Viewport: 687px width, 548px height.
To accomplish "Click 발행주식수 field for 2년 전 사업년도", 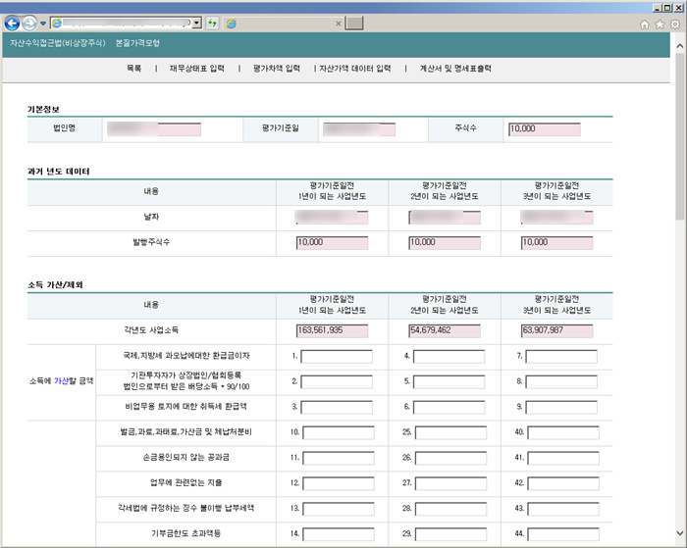I will (x=445, y=242).
